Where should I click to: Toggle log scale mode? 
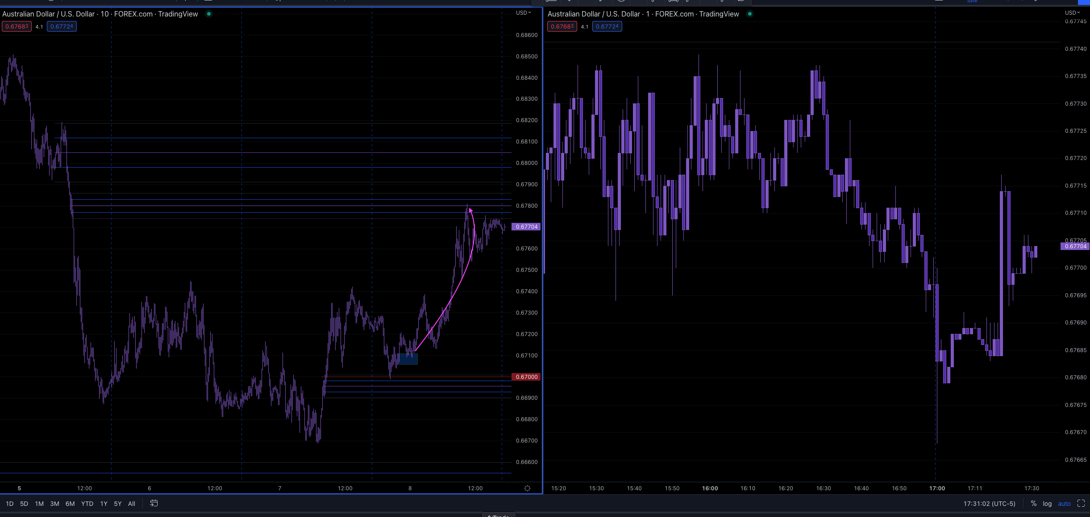click(1047, 504)
